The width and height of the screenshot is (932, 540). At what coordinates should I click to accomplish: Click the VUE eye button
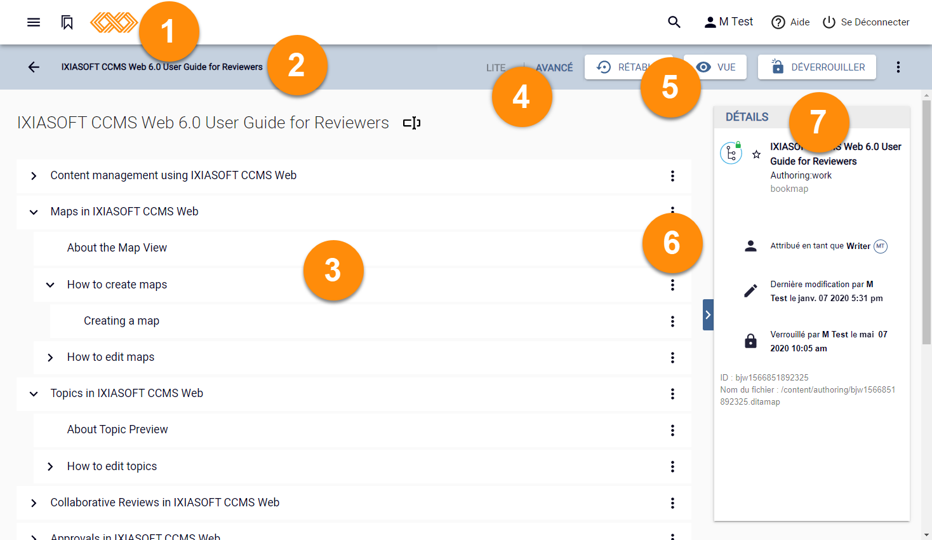point(716,67)
